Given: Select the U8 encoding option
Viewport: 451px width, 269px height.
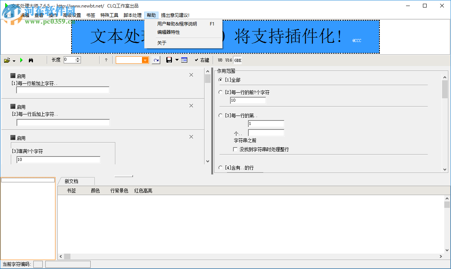Looking at the screenshot, I should [x=220, y=60].
